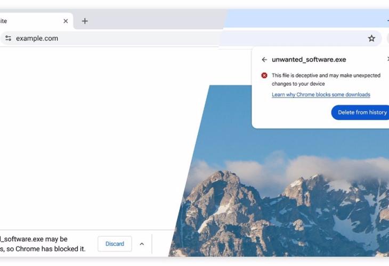389x266 pixels.
Task: Bookmark this page with the star icon
Action: pyautogui.click(x=371, y=38)
